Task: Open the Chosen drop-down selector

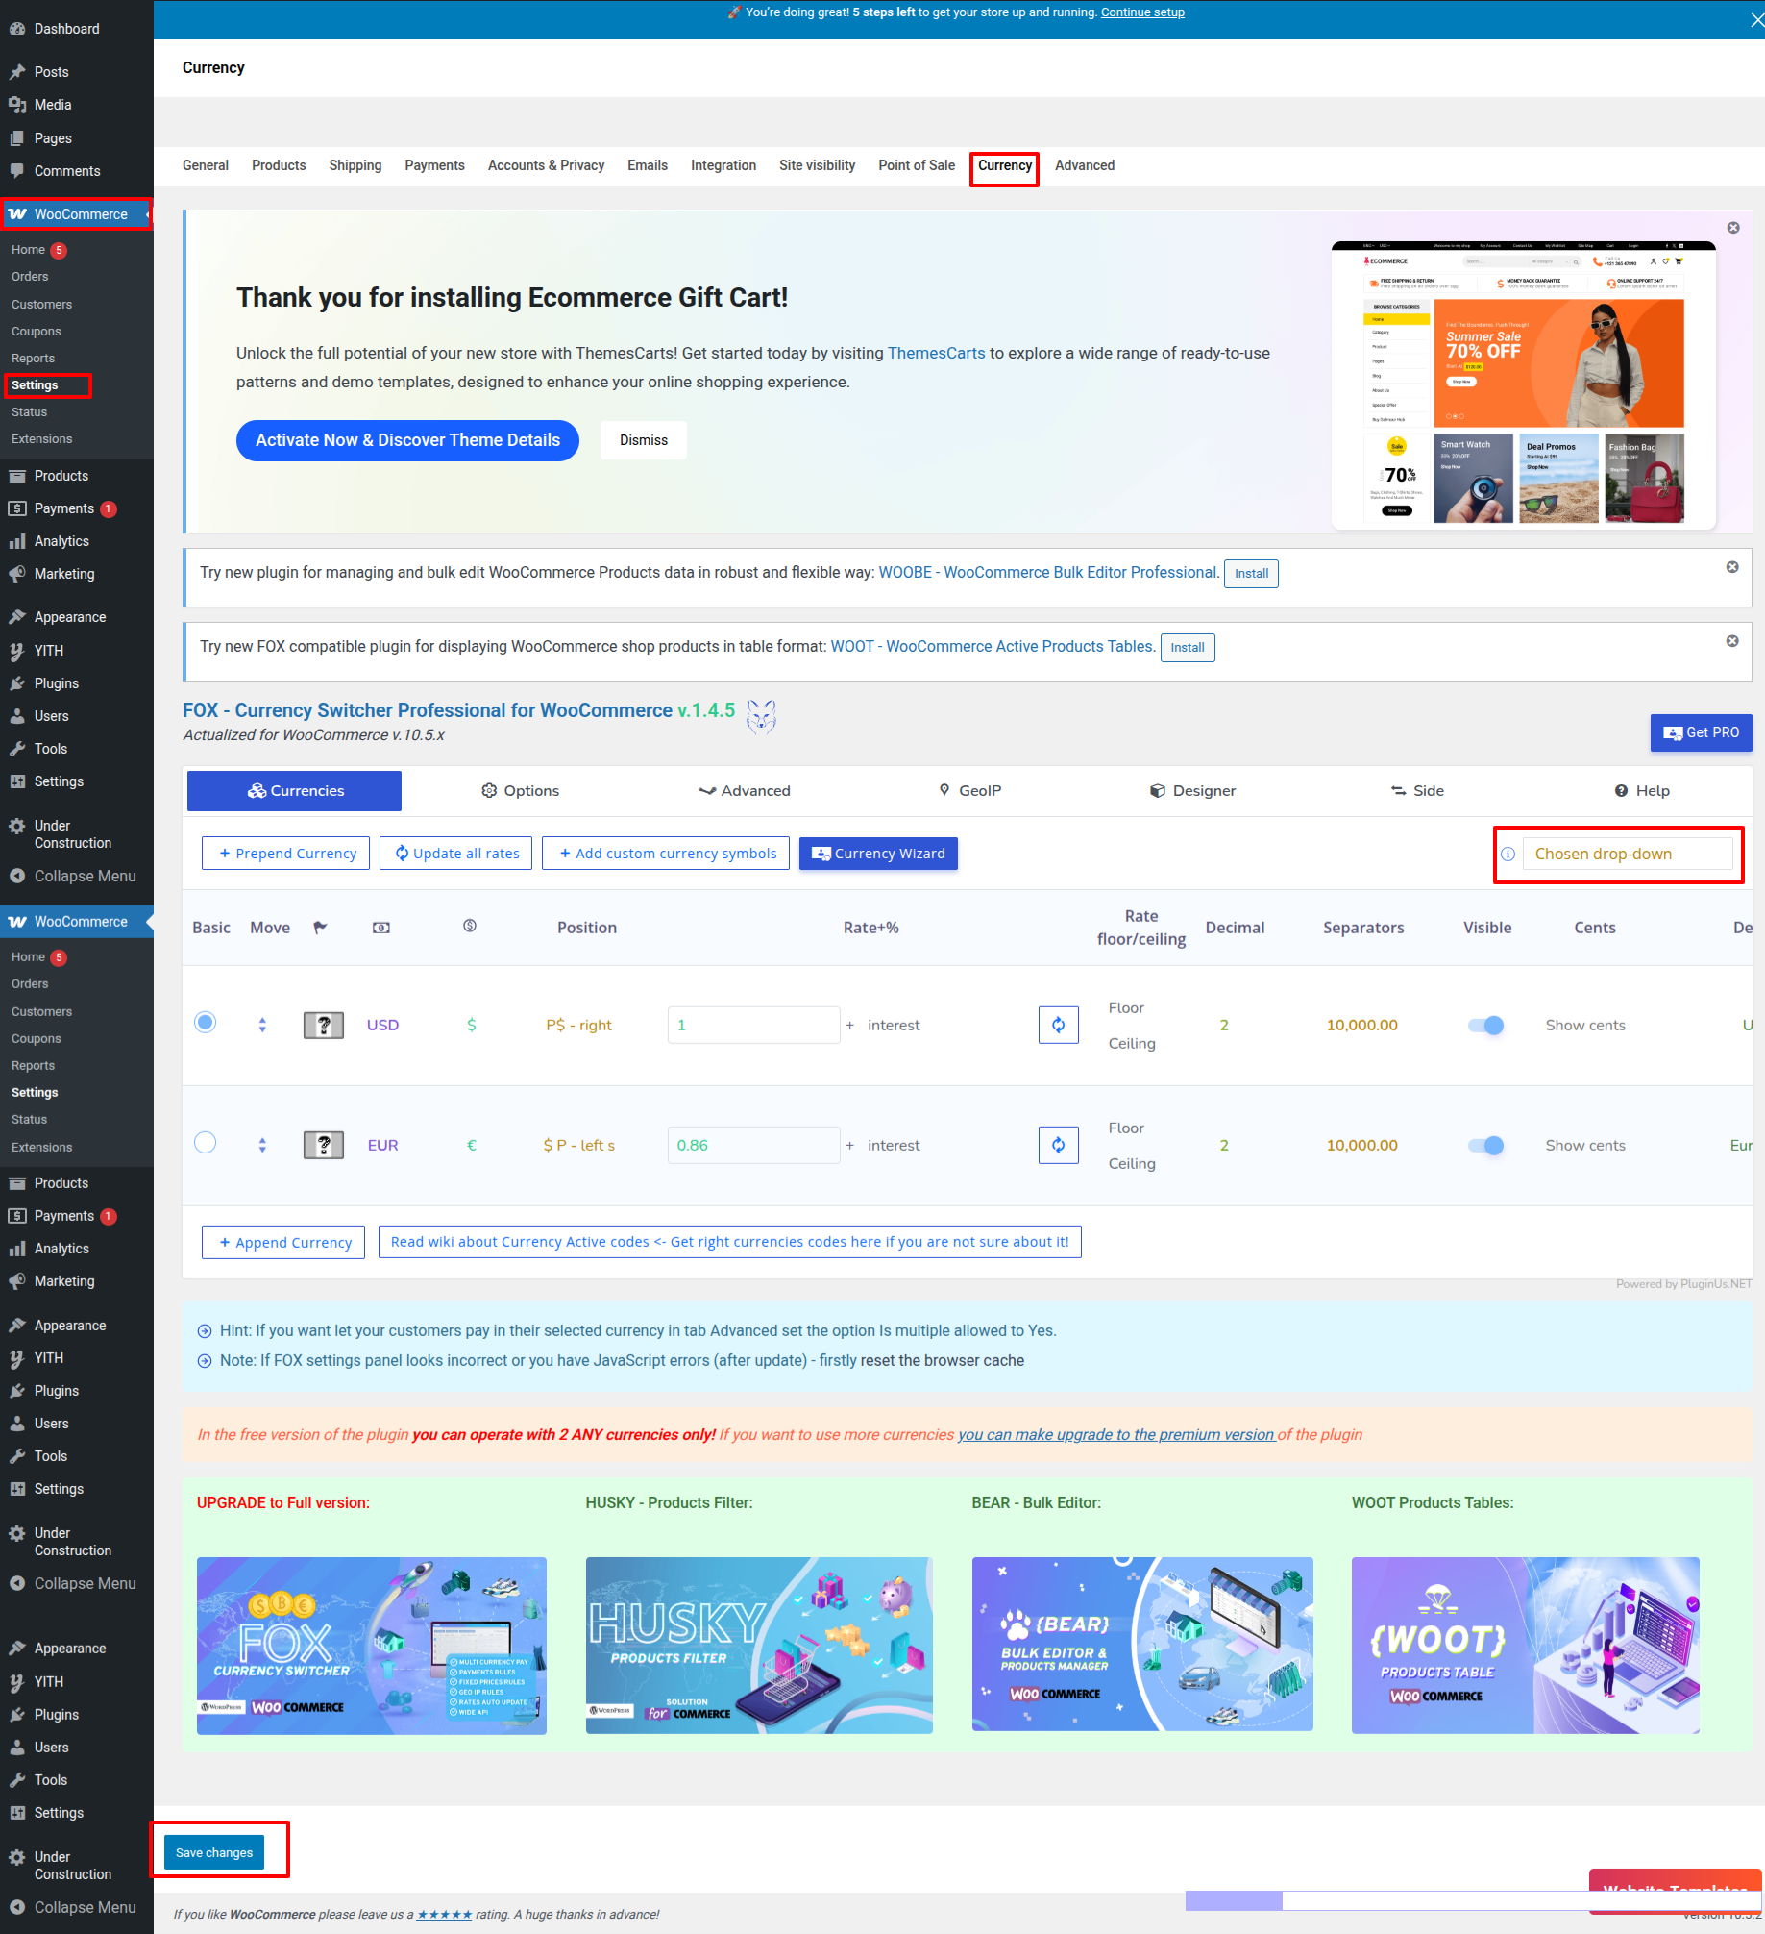Action: click(1628, 855)
